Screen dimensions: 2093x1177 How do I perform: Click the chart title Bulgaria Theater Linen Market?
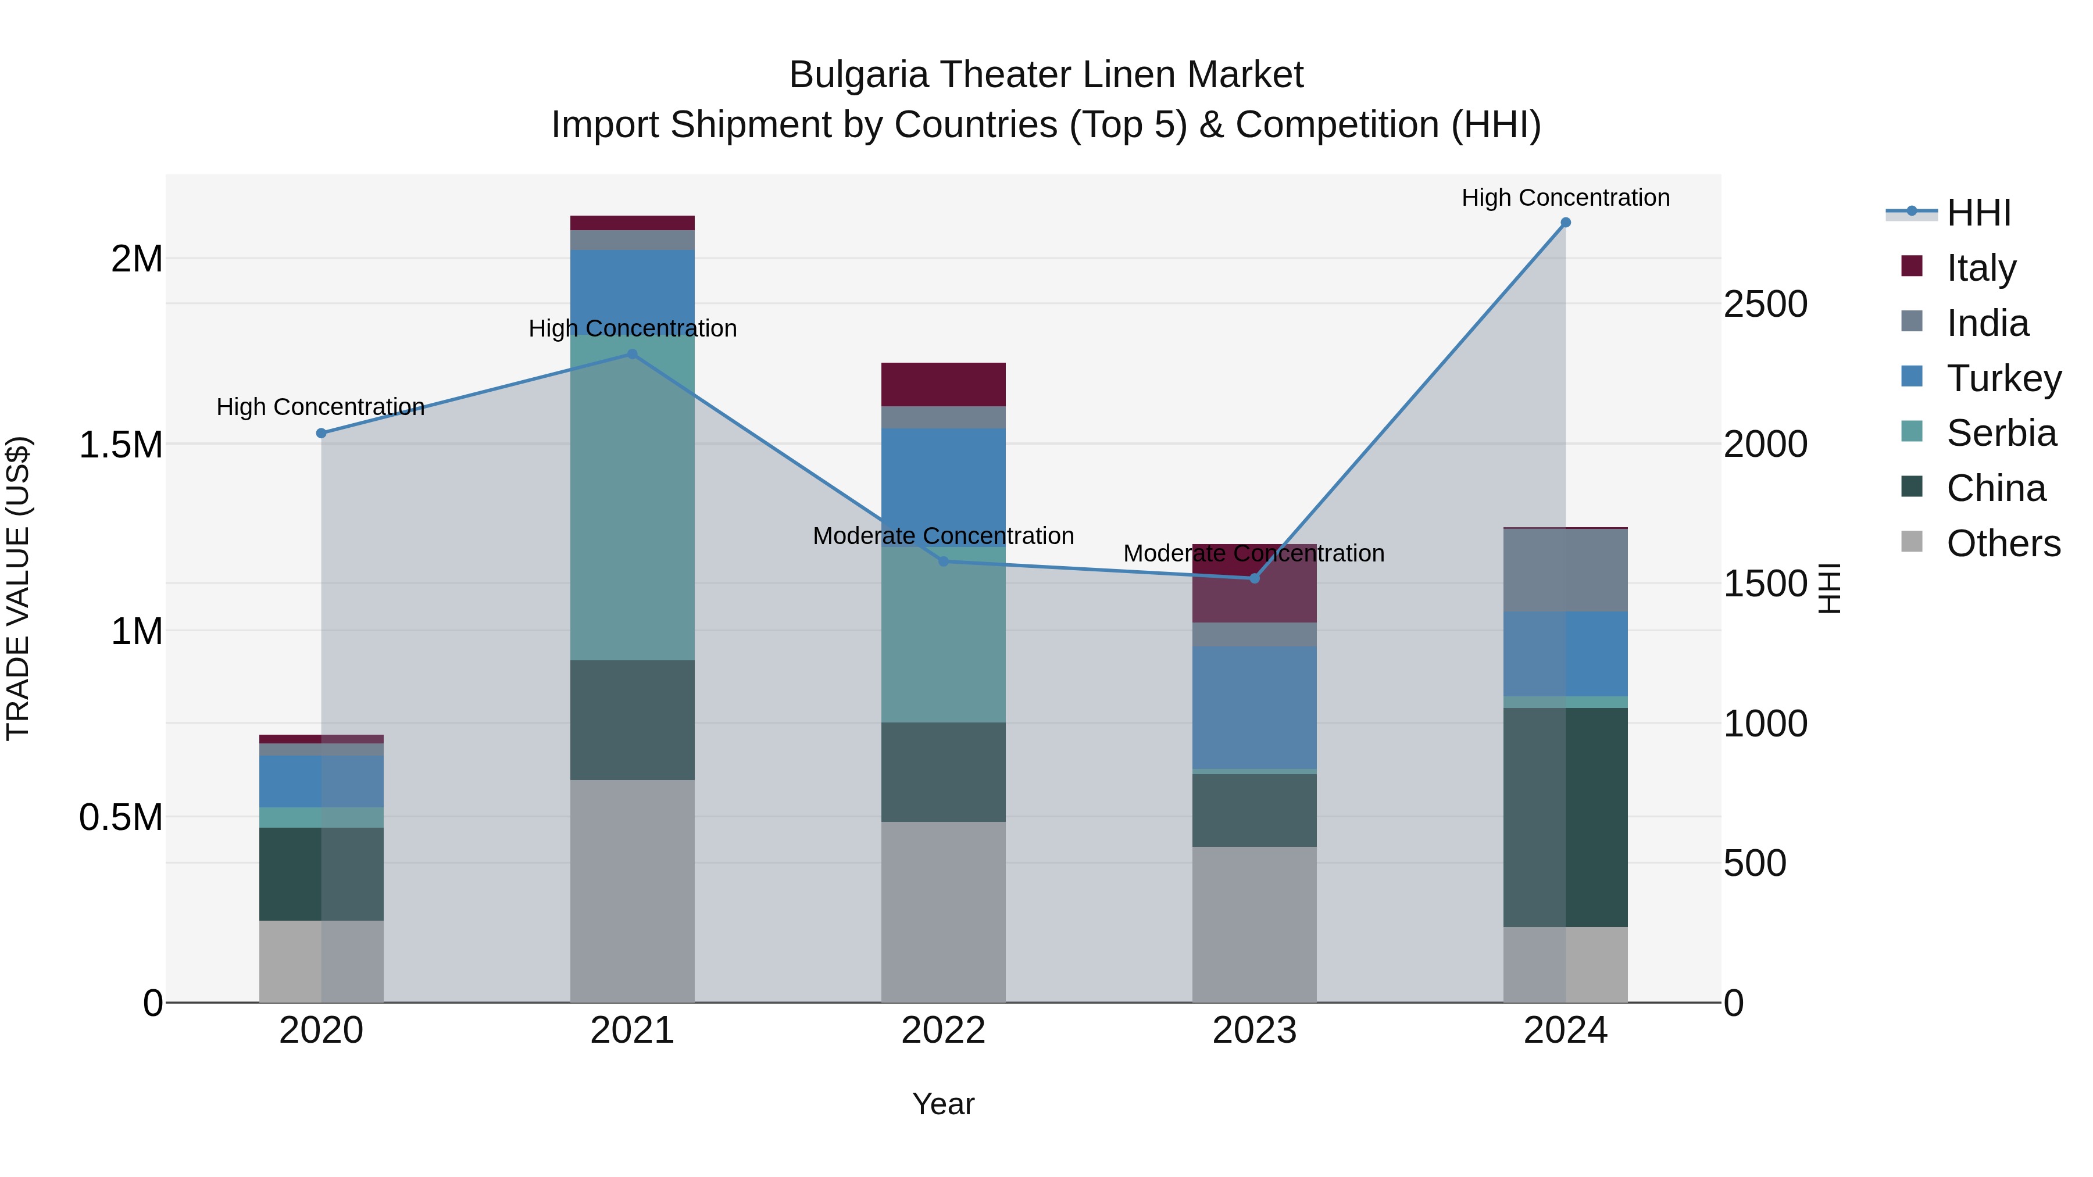(x=1046, y=75)
